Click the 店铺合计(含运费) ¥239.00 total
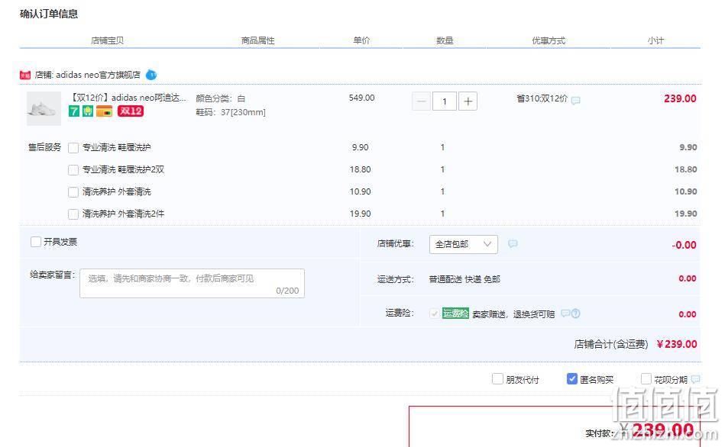725x447 pixels. pos(636,344)
